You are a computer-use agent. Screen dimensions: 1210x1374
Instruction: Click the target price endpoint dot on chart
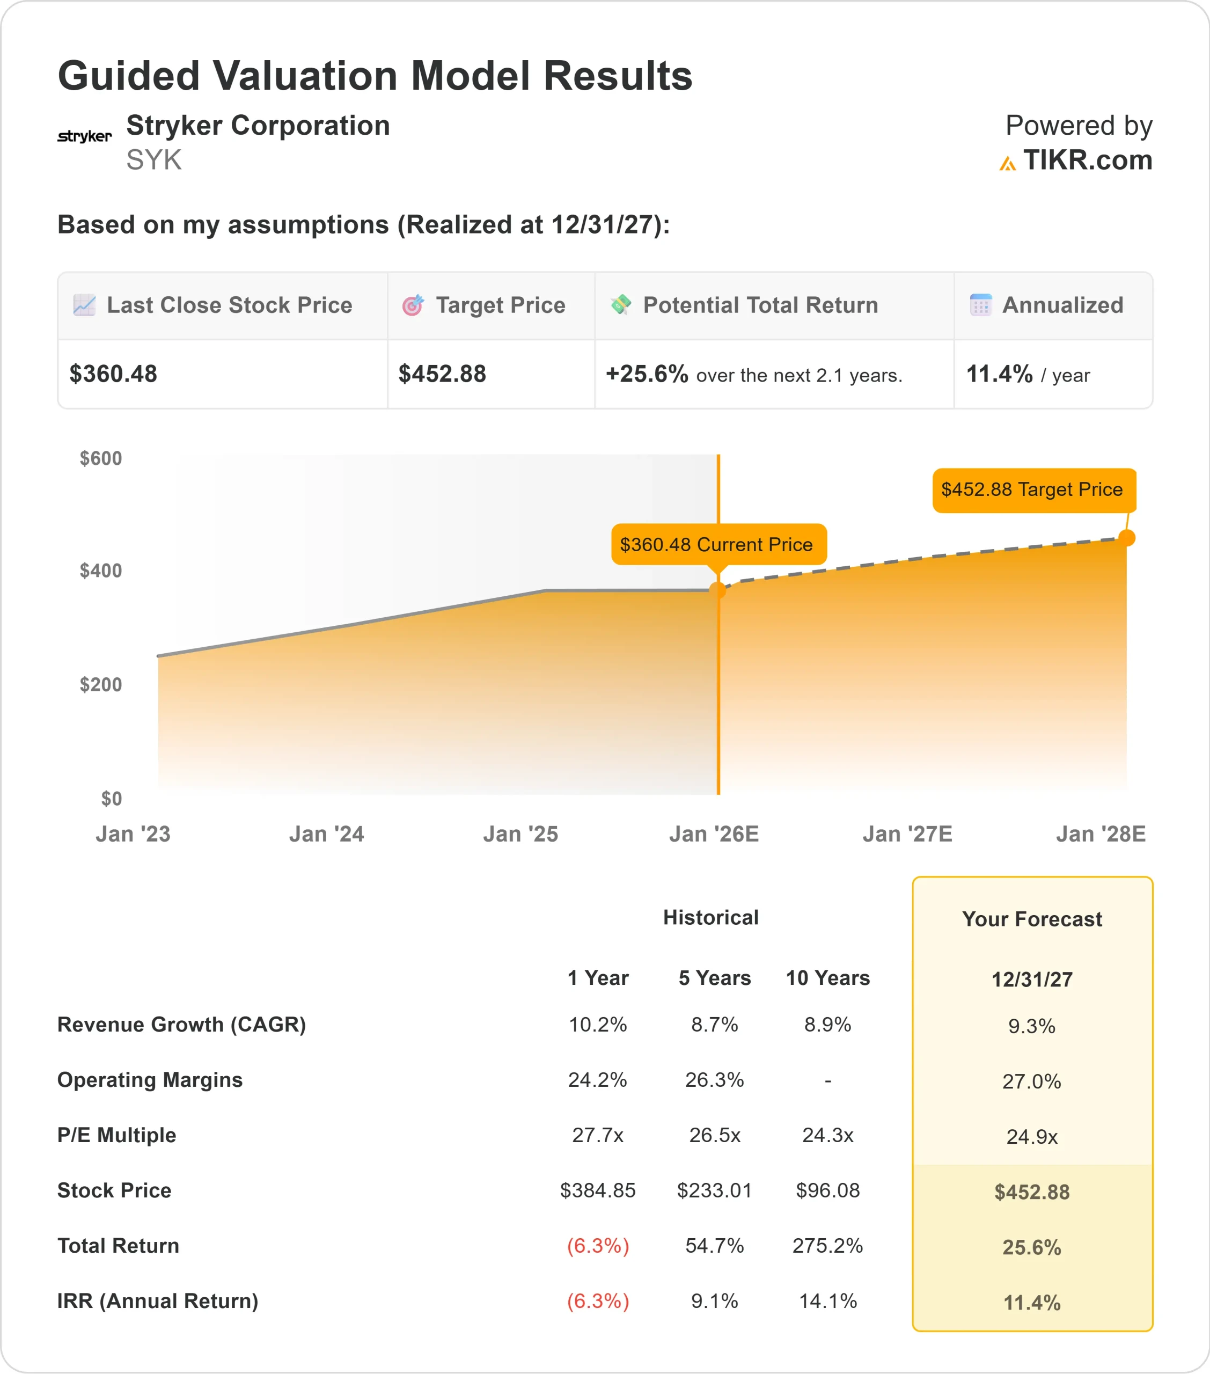1127,538
